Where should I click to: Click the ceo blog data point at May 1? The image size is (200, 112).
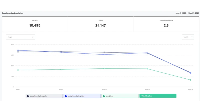18,70
